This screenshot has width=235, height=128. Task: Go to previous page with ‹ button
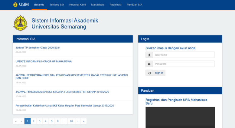[x=22, y=121]
